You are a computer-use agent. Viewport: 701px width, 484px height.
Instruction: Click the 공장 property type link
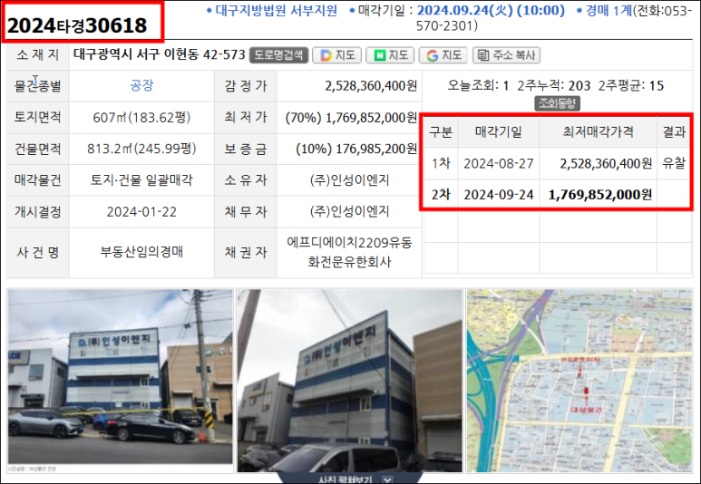click(x=141, y=85)
